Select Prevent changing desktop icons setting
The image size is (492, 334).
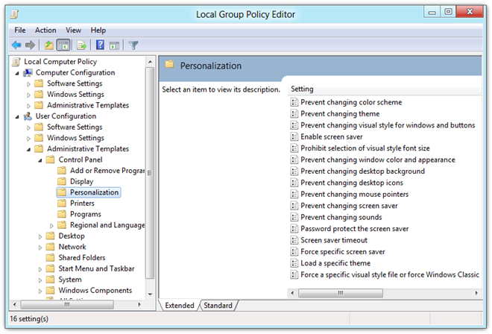[x=351, y=183]
